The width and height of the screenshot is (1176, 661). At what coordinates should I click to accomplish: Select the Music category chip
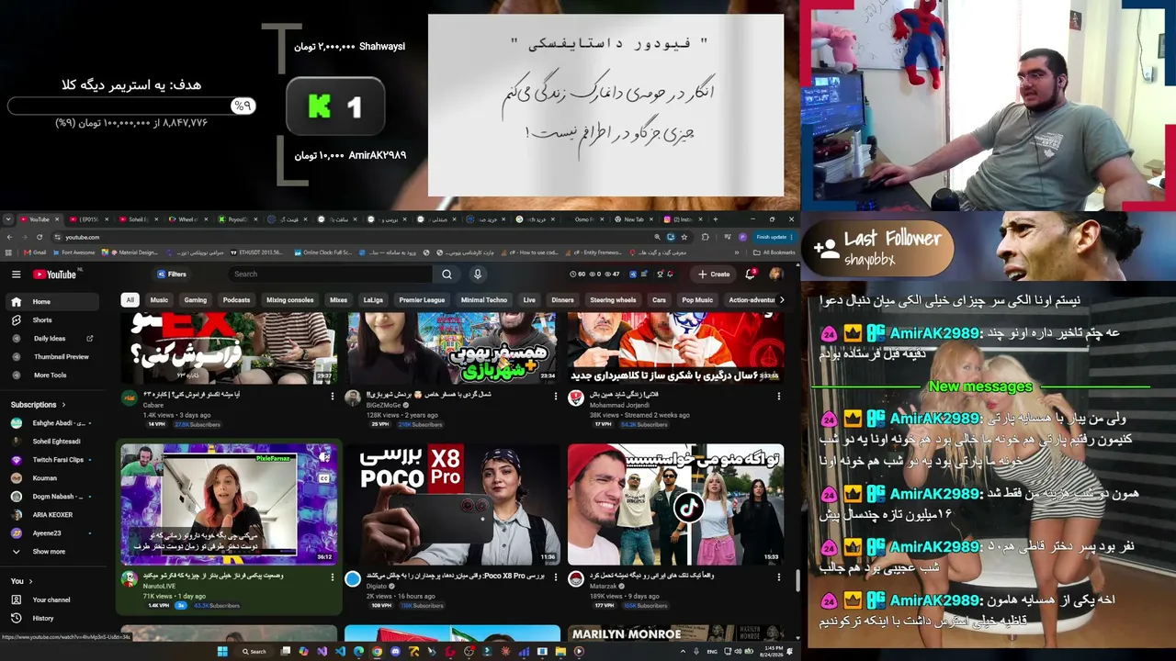(159, 300)
